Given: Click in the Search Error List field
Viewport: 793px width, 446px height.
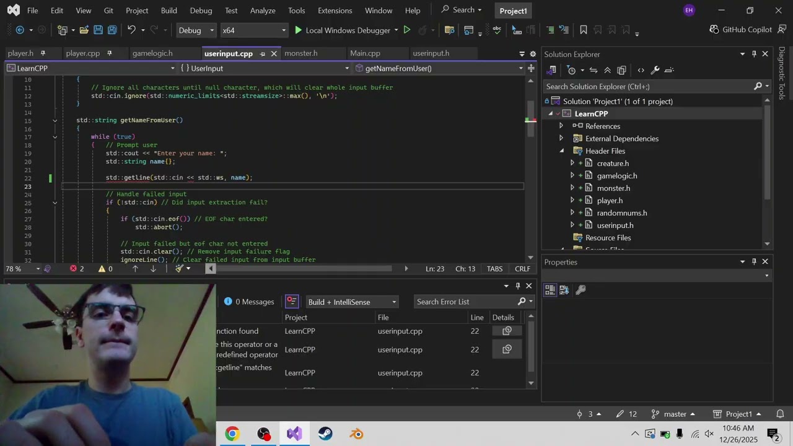Looking at the screenshot, I should point(466,302).
